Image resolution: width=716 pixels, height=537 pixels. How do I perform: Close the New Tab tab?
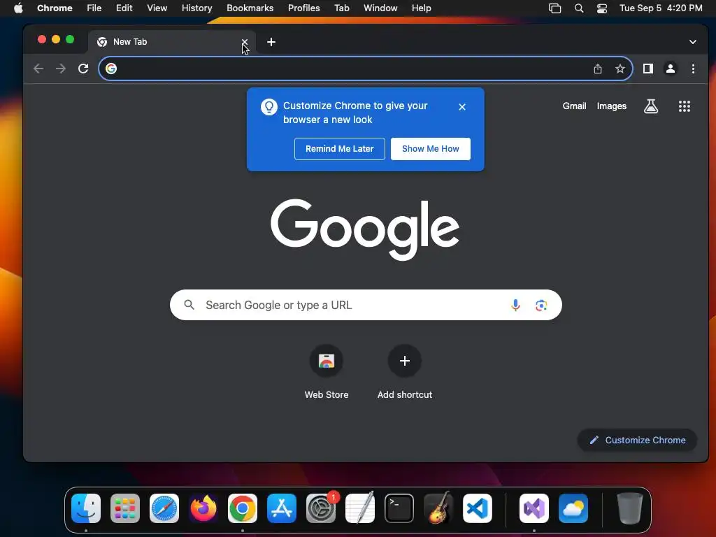(x=245, y=42)
